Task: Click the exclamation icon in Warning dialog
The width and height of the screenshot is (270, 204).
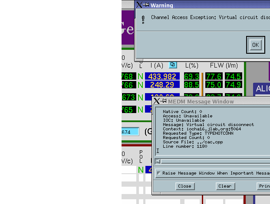Action: [143, 19]
